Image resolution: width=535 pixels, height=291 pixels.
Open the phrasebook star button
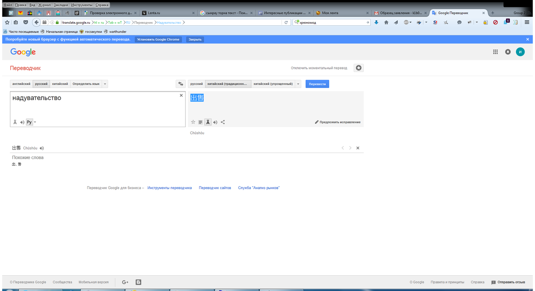pyautogui.click(x=358, y=68)
